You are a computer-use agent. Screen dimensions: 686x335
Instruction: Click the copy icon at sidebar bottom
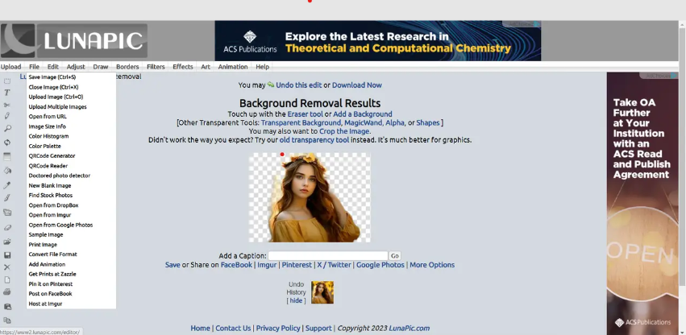tap(7, 321)
